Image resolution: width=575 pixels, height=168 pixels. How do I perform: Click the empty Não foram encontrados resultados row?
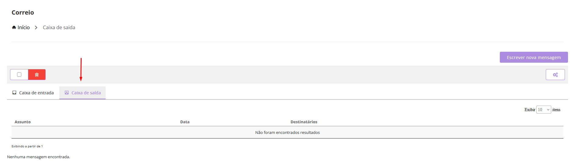click(x=287, y=132)
